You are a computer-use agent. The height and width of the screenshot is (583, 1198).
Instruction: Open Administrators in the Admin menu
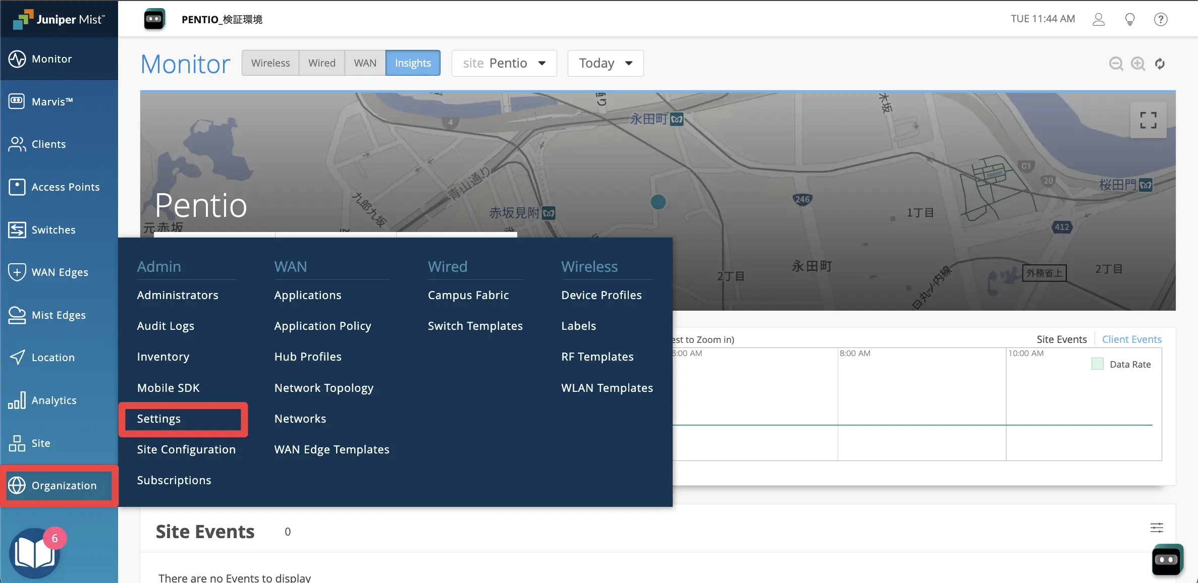178,295
